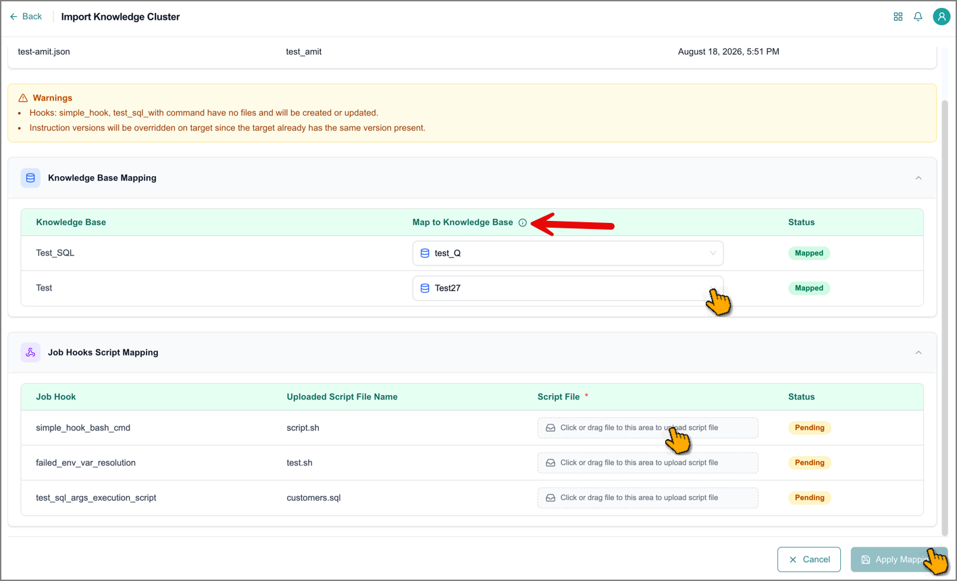Go back with the Back arrow

26,16
